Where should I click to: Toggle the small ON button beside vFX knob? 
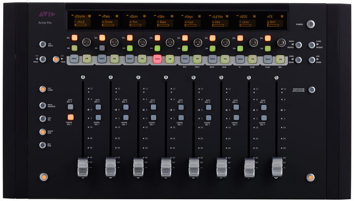[268, 49]
